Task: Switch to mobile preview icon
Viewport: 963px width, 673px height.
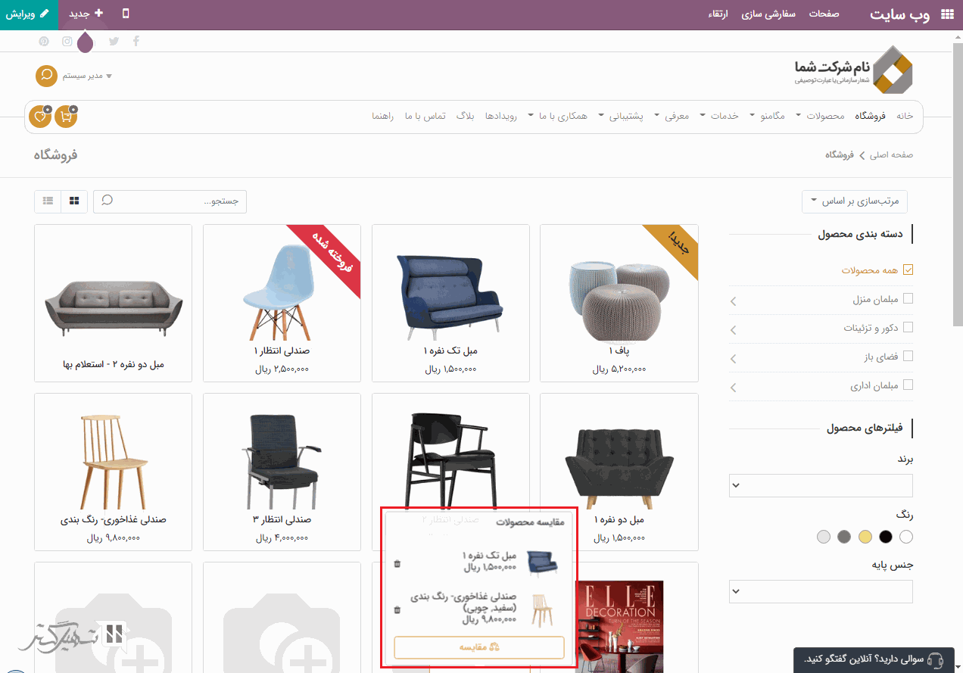Action: point(126,14)
